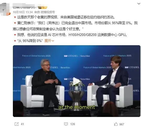Open the post options chevron menu
141x128 pixels.
coord(139,4)
